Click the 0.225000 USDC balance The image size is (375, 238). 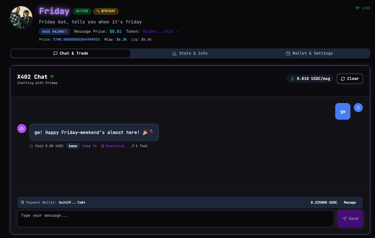[324, 202]
